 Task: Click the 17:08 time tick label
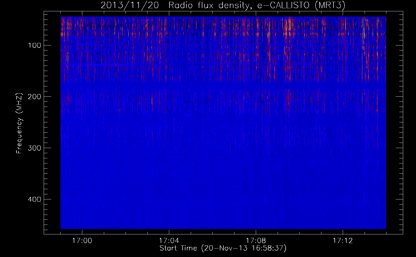tap(256, 241)
